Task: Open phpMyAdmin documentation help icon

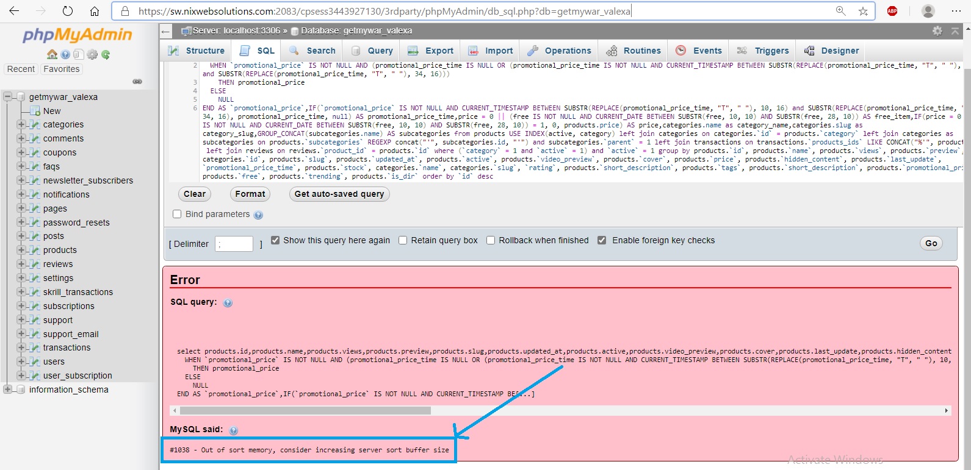Action: [65, 54]
